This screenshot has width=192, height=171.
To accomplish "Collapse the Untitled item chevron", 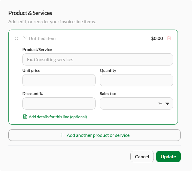I will [25, 38].
